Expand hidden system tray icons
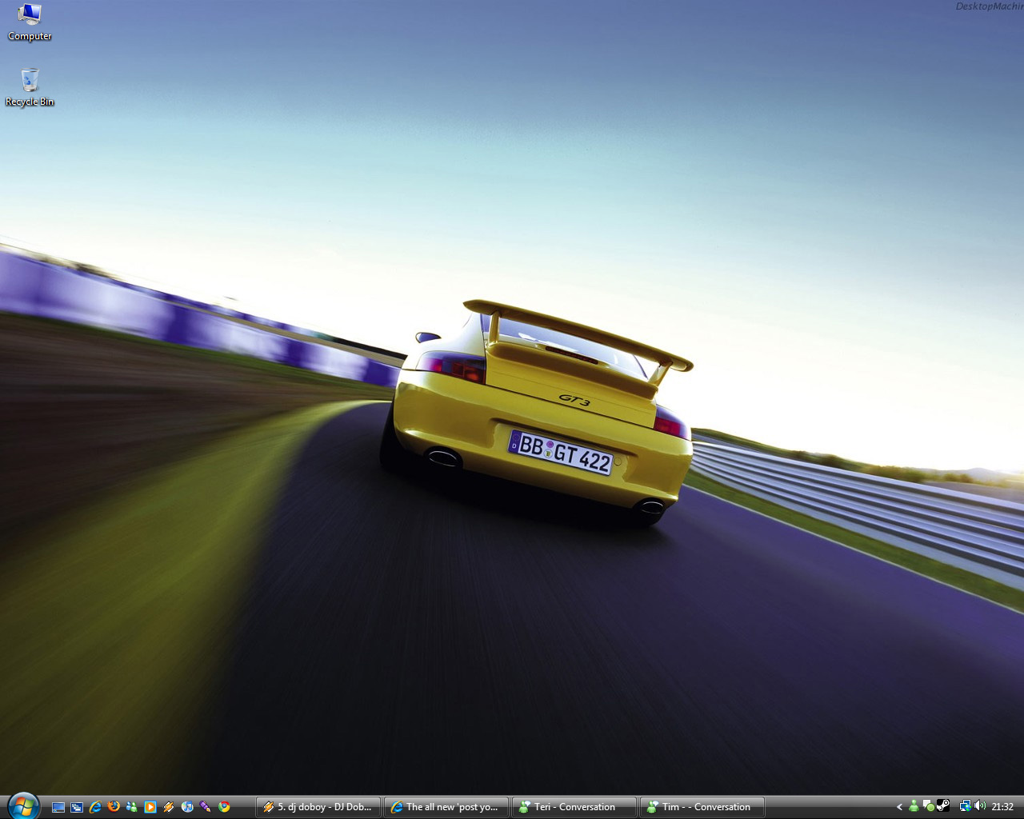Screen dimensions: 1024x819 click(899, 807)
